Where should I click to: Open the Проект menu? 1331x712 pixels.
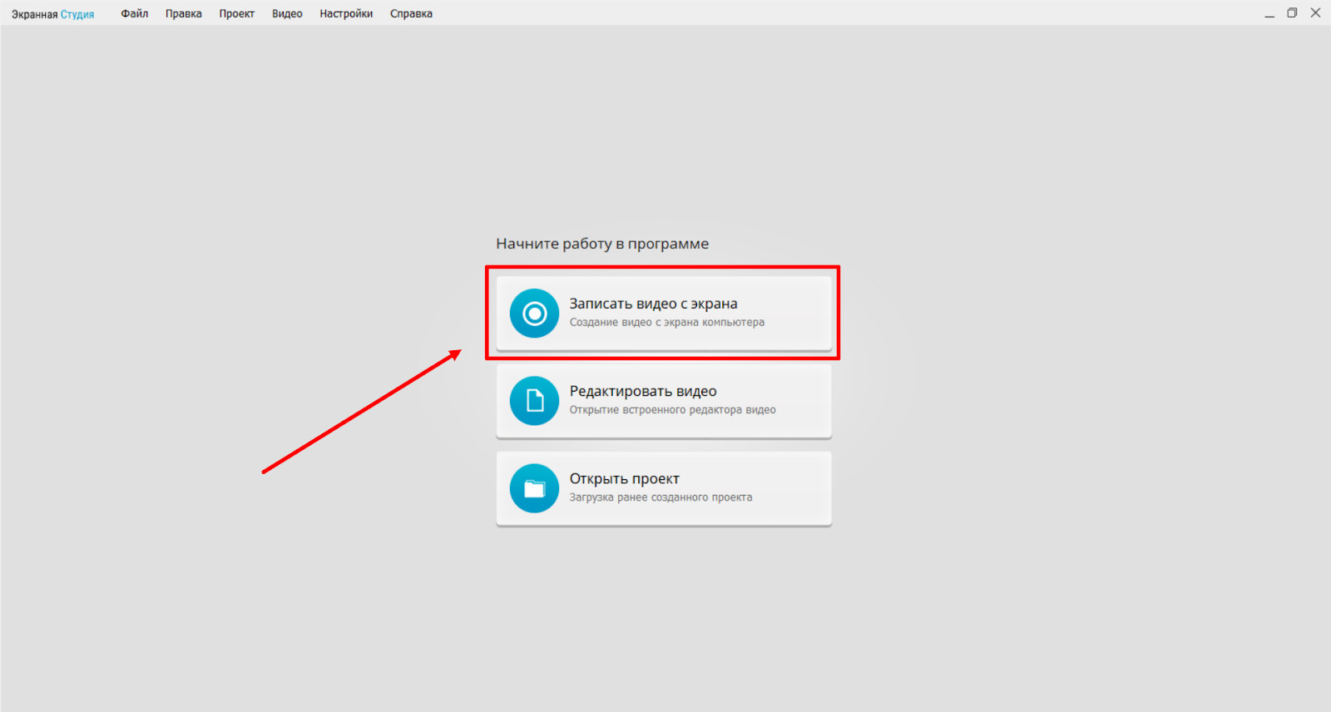(236, 14)
